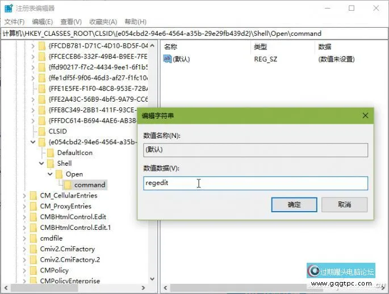Select the Cmiv2.CmiFactory.2 folder icon
Screen dimensions: 389x294
tap(34, 259)
